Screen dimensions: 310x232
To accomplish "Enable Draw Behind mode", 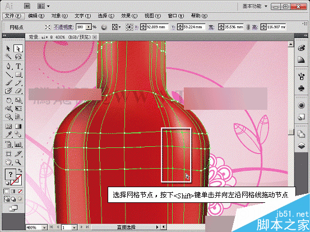I will pos(13,199).
